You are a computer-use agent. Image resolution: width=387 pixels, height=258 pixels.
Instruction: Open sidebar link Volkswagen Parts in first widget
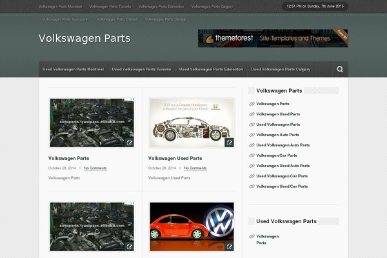pos(273,104)
